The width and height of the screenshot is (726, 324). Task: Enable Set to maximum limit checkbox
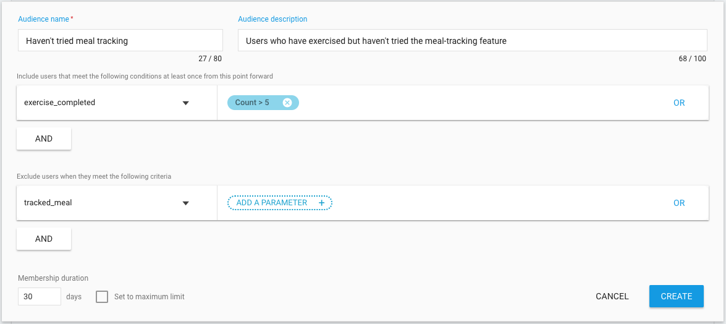pos(102,297)
